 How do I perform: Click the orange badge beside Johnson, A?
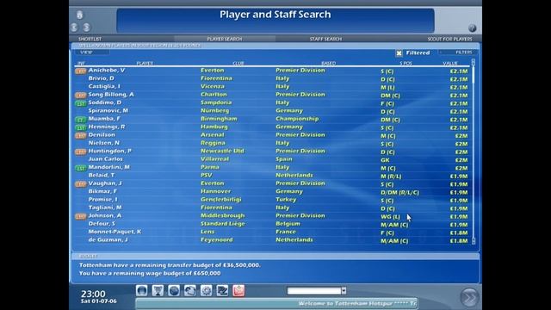(80, 216)
